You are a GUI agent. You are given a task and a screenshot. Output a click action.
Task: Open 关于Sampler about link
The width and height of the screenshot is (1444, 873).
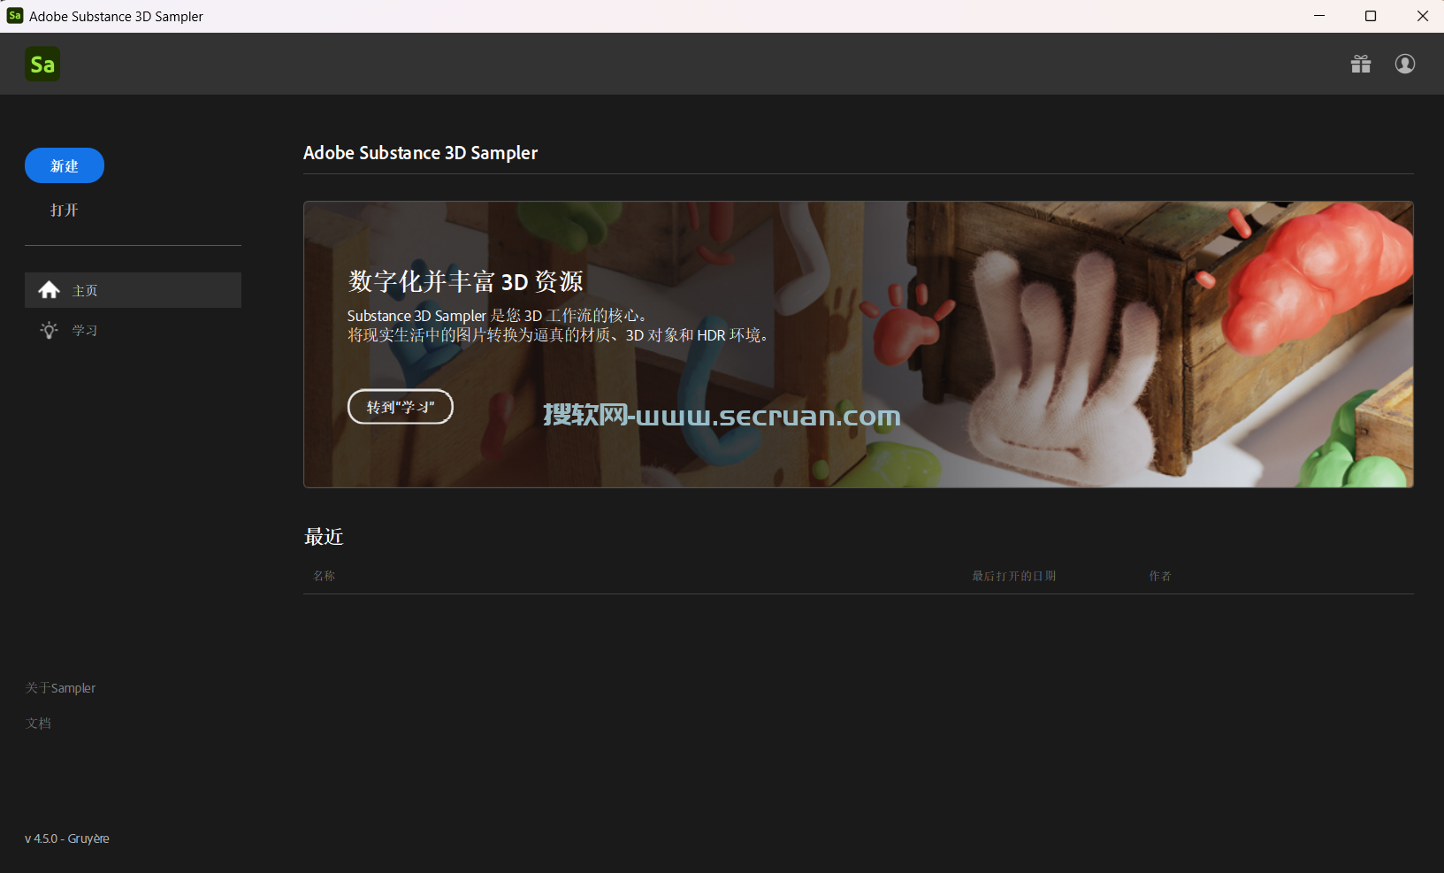(x=60, y=688)
